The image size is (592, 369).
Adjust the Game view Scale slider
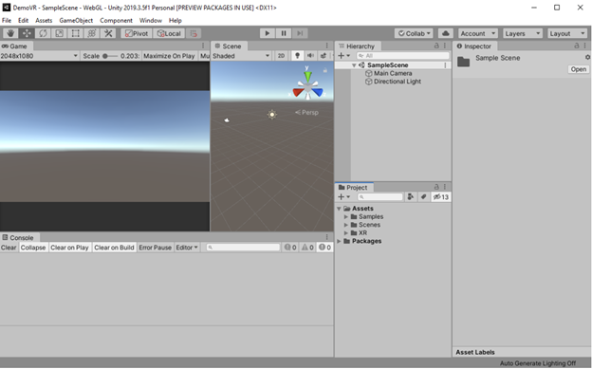pos(111,56)
